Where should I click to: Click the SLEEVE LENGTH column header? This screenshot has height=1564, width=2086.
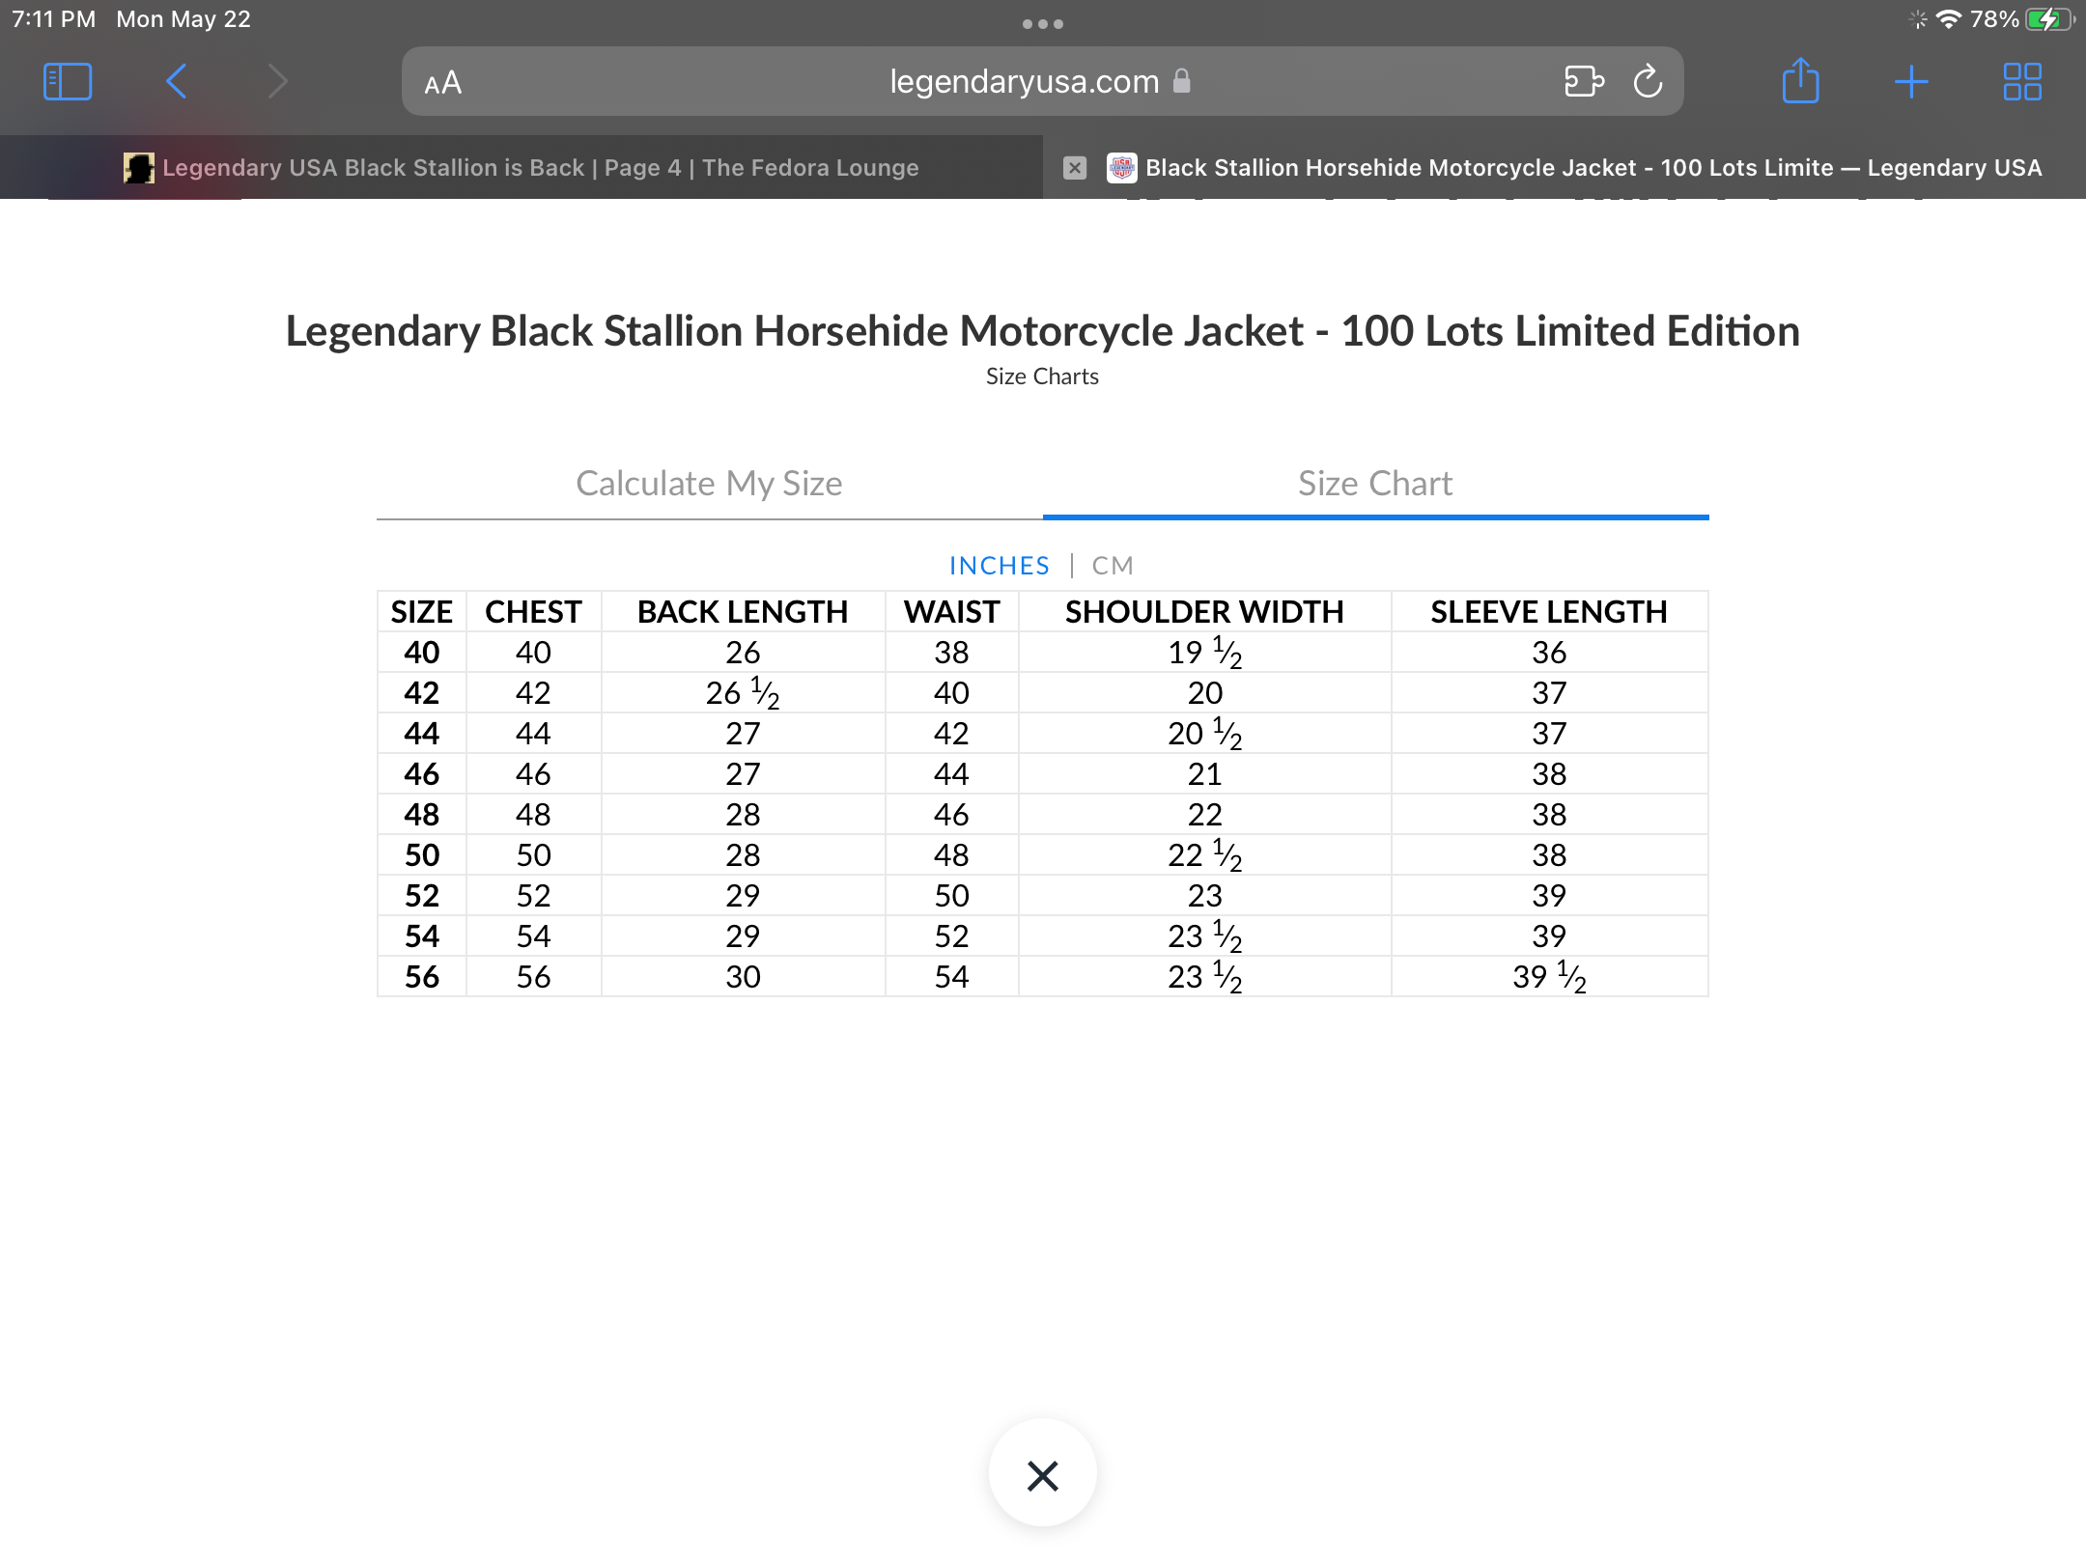click(x=1549, y=612)
